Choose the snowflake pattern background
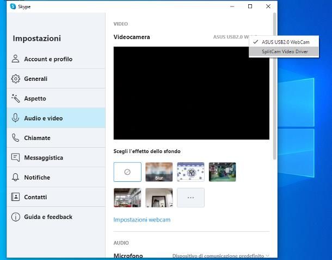This screenshot has height=260, width=332. 190,172
